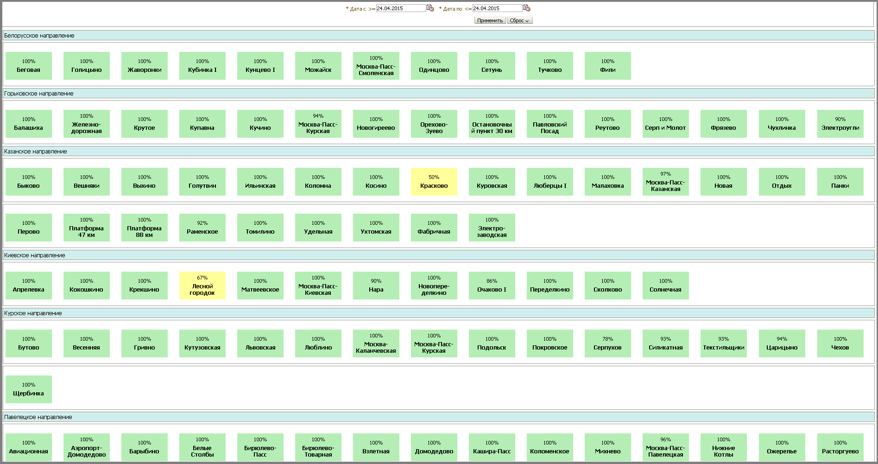This screenshot has height=464, width=878.
Task: Open the Панки station tile
Action: [840, 182]
